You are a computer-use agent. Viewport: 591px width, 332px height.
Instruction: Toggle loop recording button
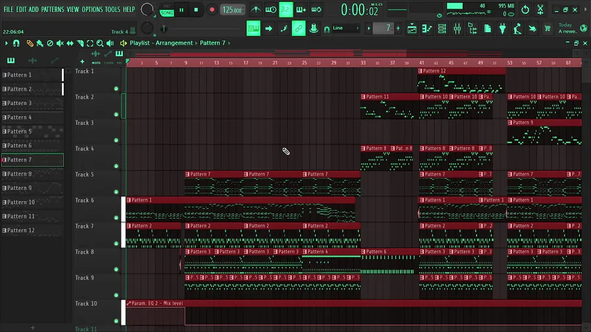pos(317,10)
